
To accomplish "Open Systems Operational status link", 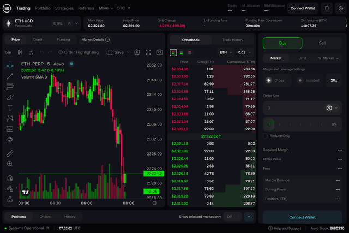I will (27, 228).
